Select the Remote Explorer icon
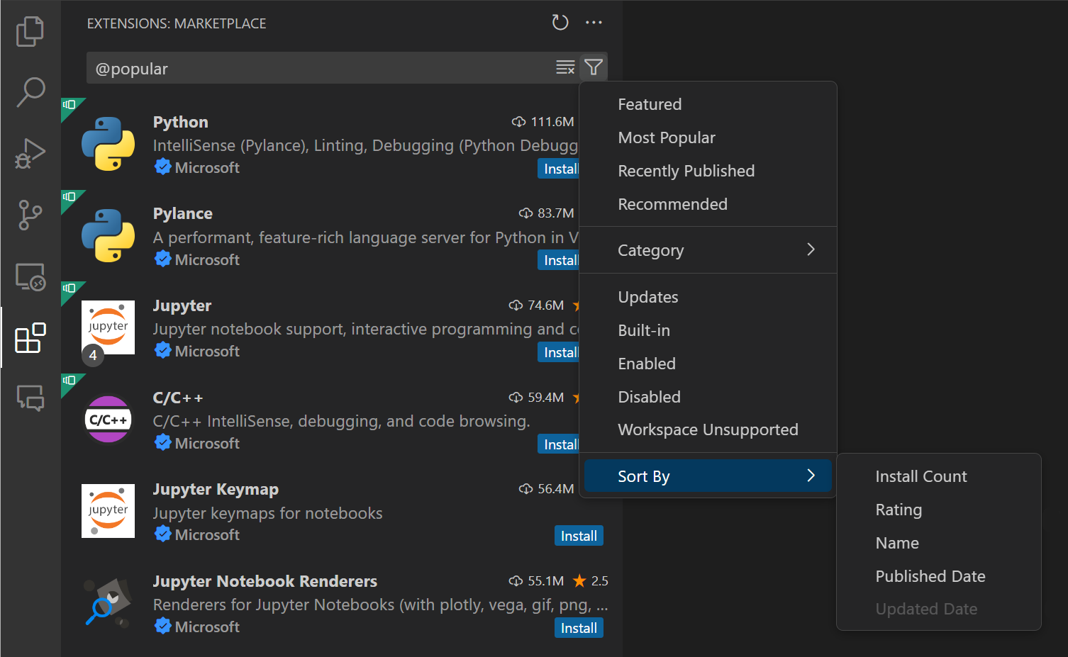1068x657 pixels. click(x=30, y=277)
